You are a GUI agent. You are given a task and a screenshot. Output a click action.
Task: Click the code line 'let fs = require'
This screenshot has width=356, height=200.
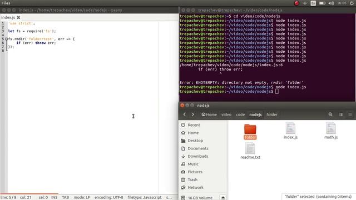(x=32, y=31)
